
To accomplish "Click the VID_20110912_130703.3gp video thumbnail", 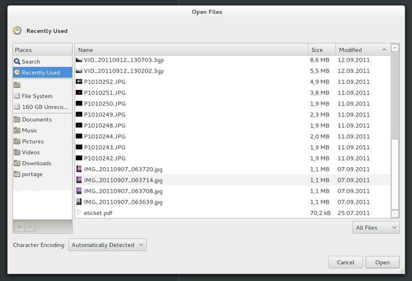I will (79, 60).
